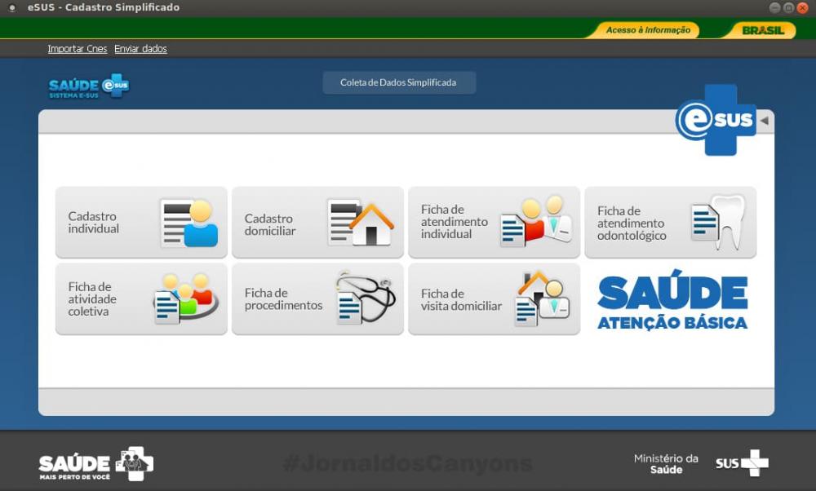Viewport: 816px width, 491px height.
Task: Select the Ficha de visita domiciliar label
Action: tap(461, 299)
